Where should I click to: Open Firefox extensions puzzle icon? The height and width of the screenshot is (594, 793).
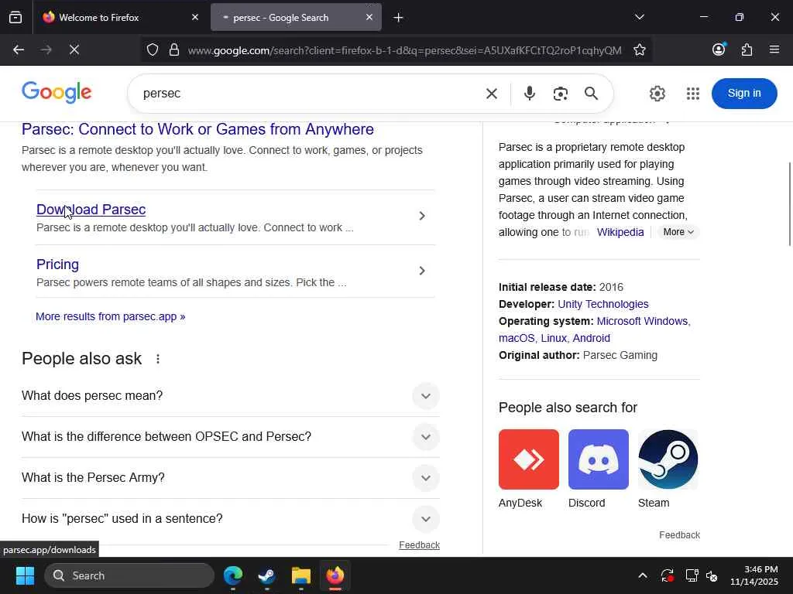tap(747, 50)
